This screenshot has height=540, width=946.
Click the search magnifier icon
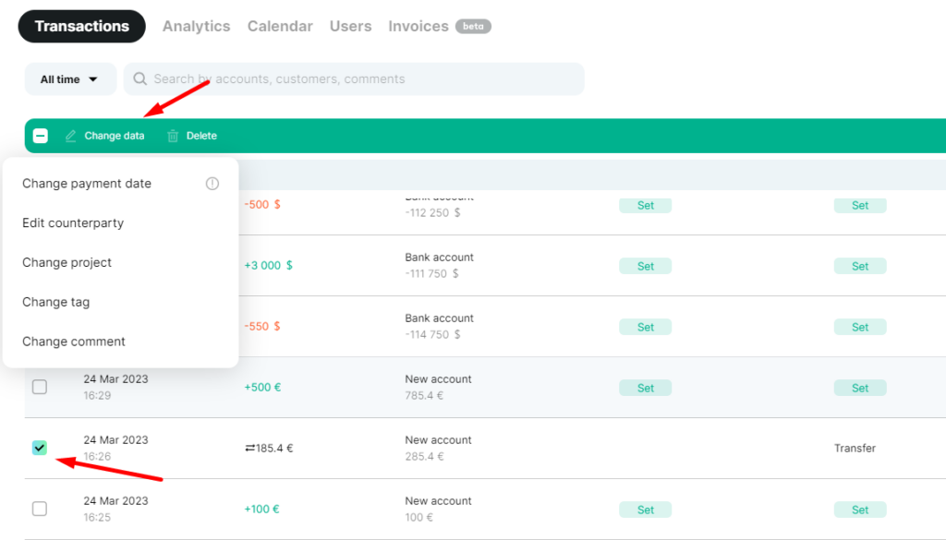point(140,79)
